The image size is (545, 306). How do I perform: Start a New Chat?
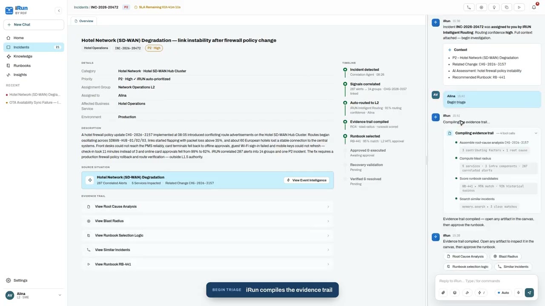[x=34, y=25]
